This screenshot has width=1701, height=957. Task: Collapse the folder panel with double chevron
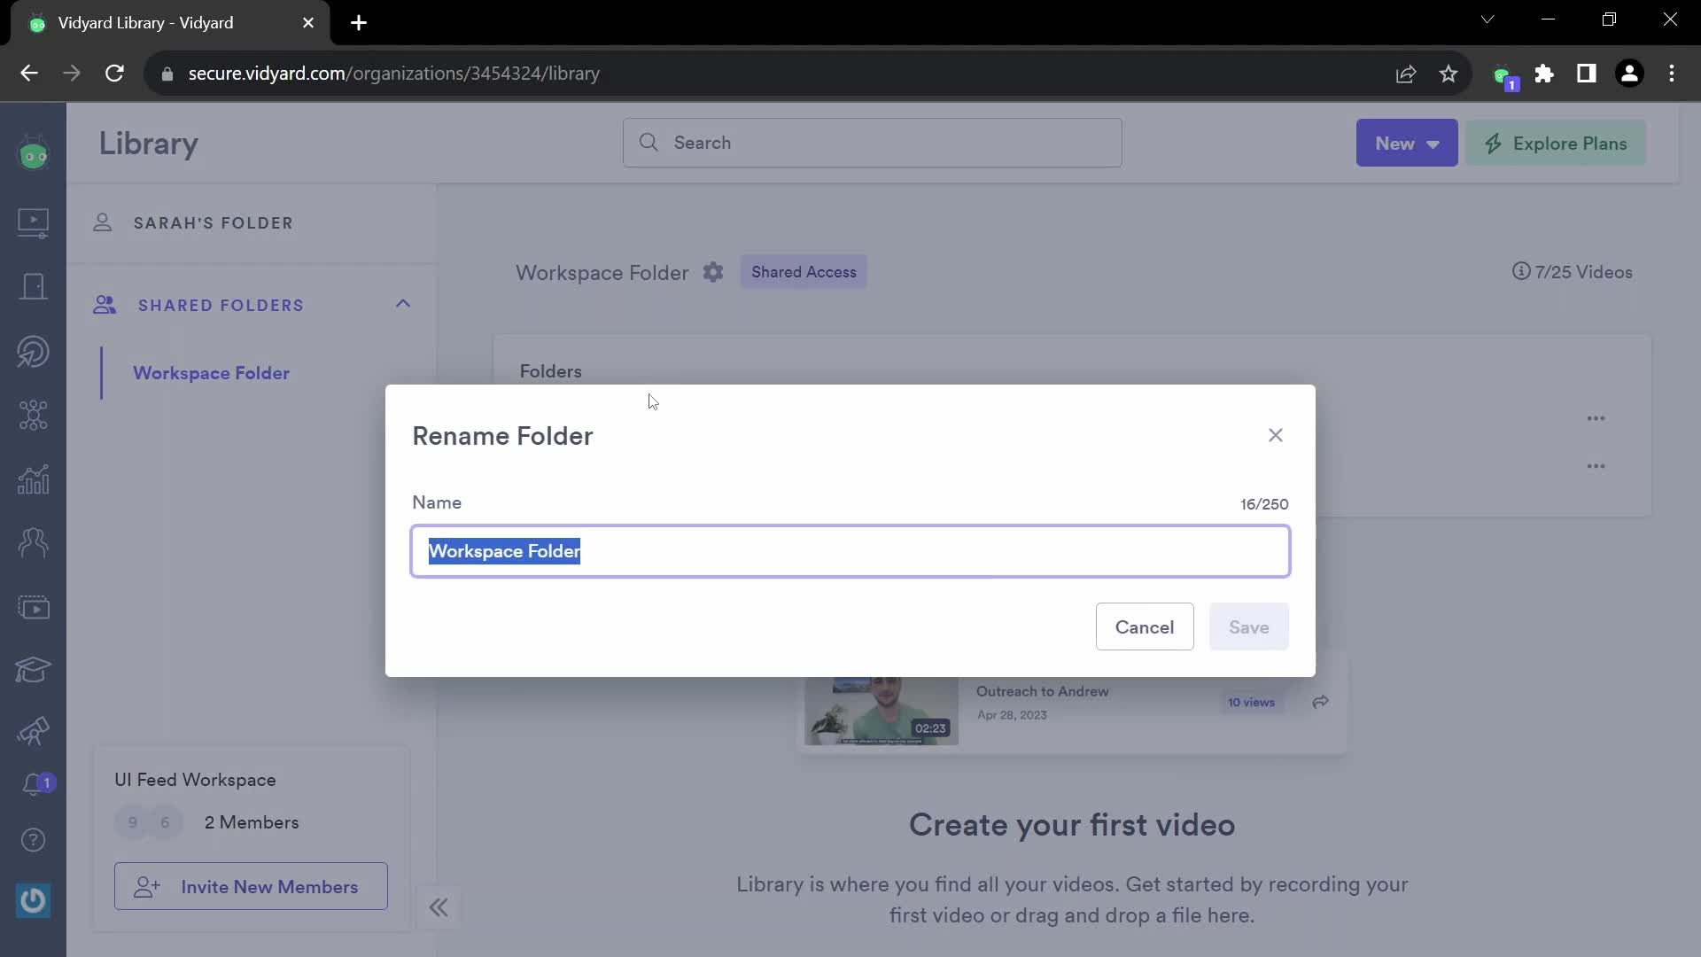pyautogui.click(x=439, y=907)
